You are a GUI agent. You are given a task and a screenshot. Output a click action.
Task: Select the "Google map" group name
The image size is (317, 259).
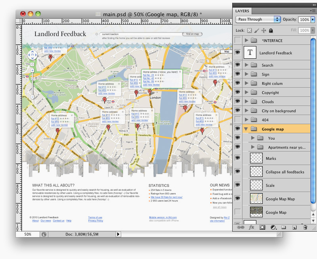click(273, 129)
